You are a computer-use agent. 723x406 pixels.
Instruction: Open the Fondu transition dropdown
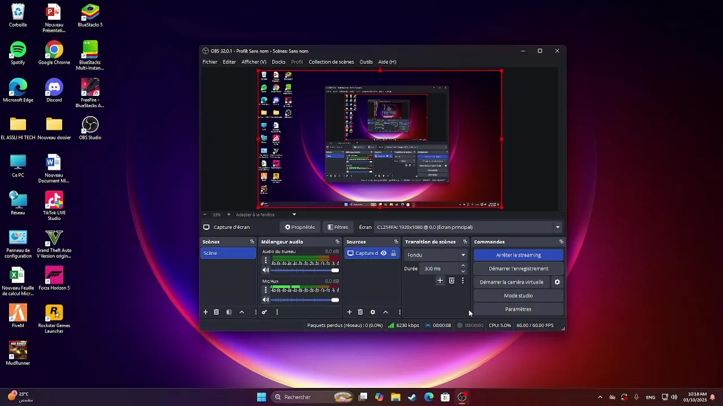point(436,255)
